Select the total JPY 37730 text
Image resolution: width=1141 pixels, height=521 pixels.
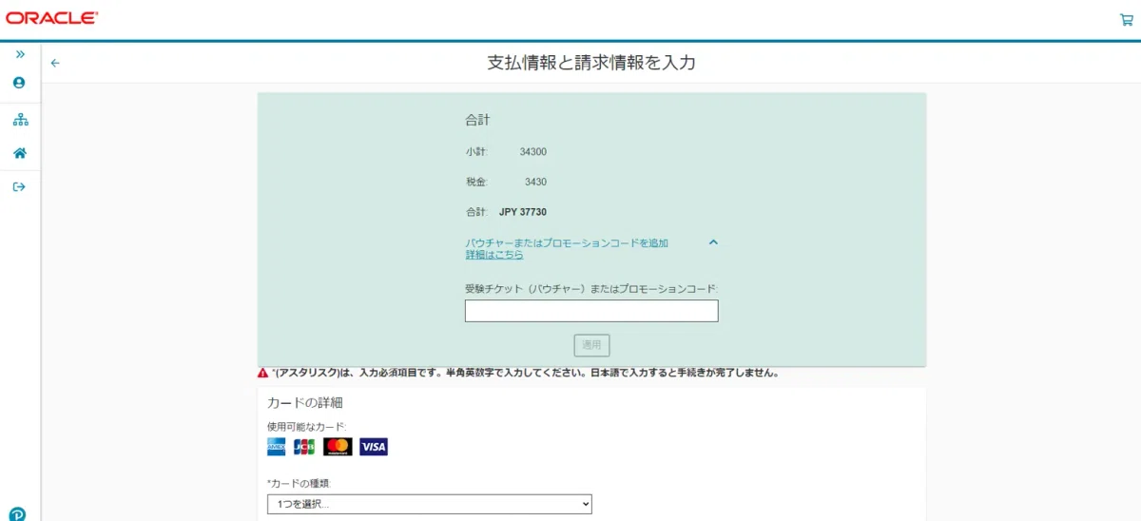click(x=523, y=212)
